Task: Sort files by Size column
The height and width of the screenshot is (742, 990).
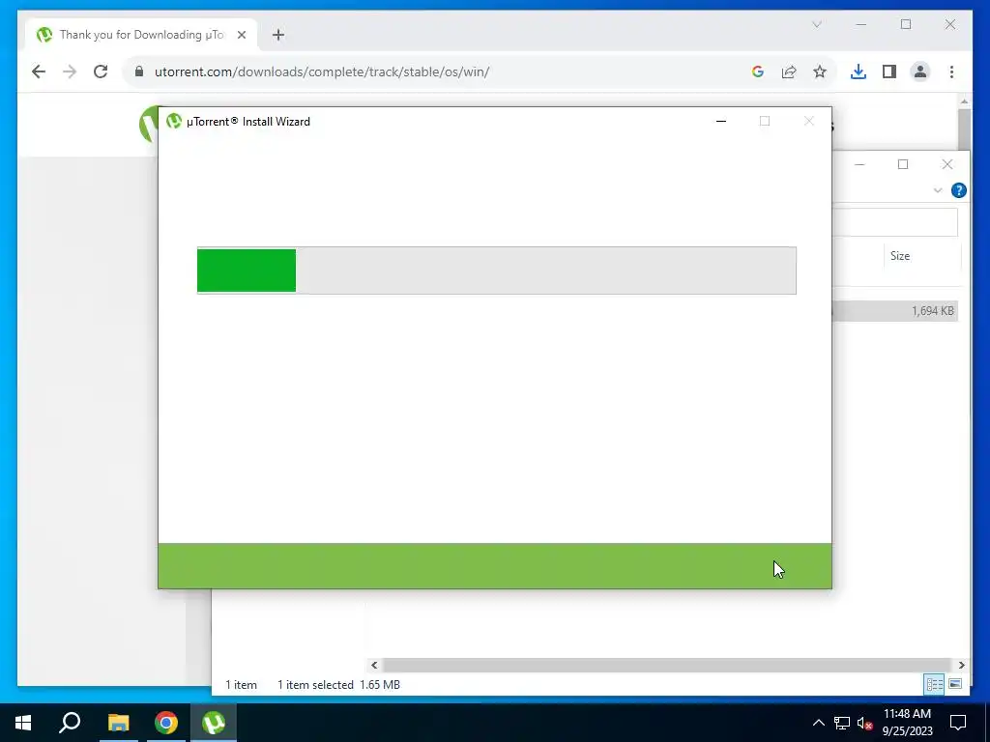Action: click(x=900, y=255)
